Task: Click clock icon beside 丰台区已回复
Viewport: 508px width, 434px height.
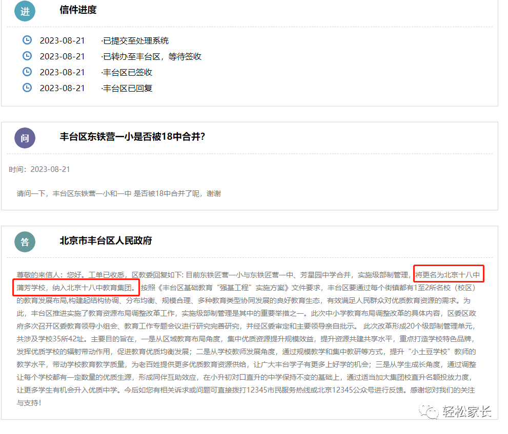Action: (x=27, y=88)
